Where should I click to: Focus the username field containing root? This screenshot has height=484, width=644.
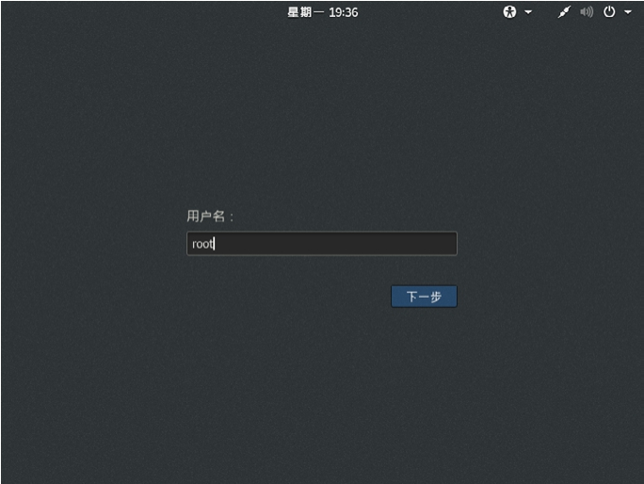coord(322,244)
